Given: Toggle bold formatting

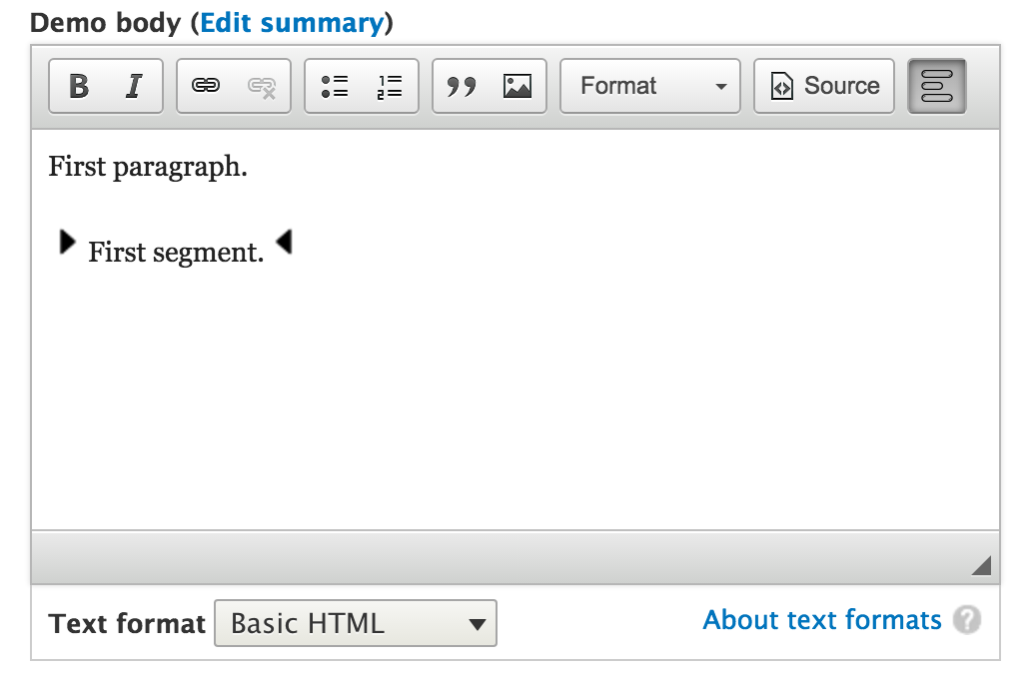Looking at the screenshot, I should [79, 86].
